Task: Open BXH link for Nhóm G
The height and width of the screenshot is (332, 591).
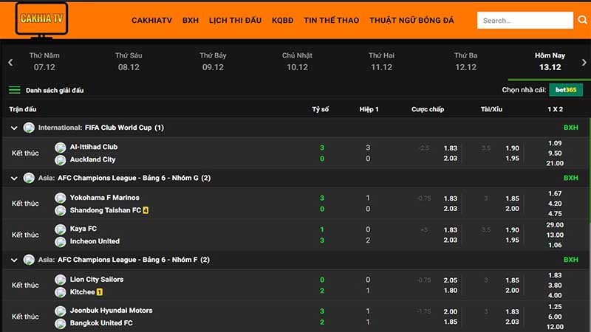Action: click(x=570, y=178)
